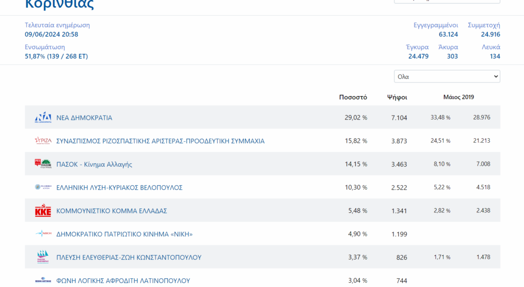Click the 1,71 % 2019 percentage
Image resolution: width=524 pixels, height=287 pixels.
point(442,257)
